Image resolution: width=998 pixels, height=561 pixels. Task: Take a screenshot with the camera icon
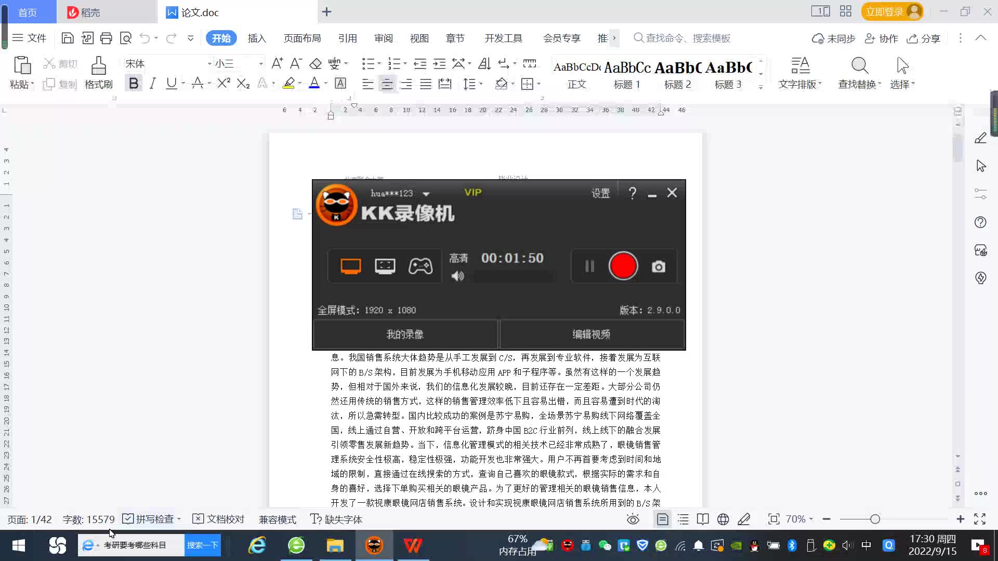point(658,266)
